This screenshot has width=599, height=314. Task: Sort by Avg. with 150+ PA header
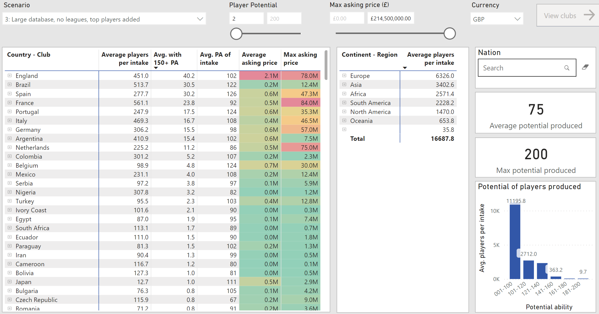(x=167, y=58)
